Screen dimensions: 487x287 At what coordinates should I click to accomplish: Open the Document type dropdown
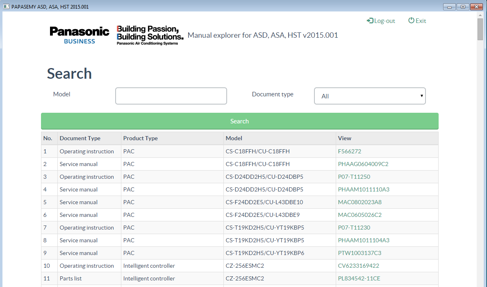click(x=370, y=96)
